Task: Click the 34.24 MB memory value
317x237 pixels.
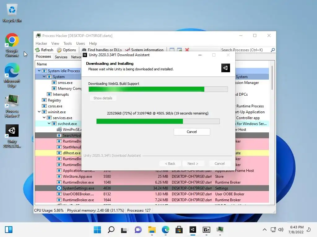Action: click(161, 188)
